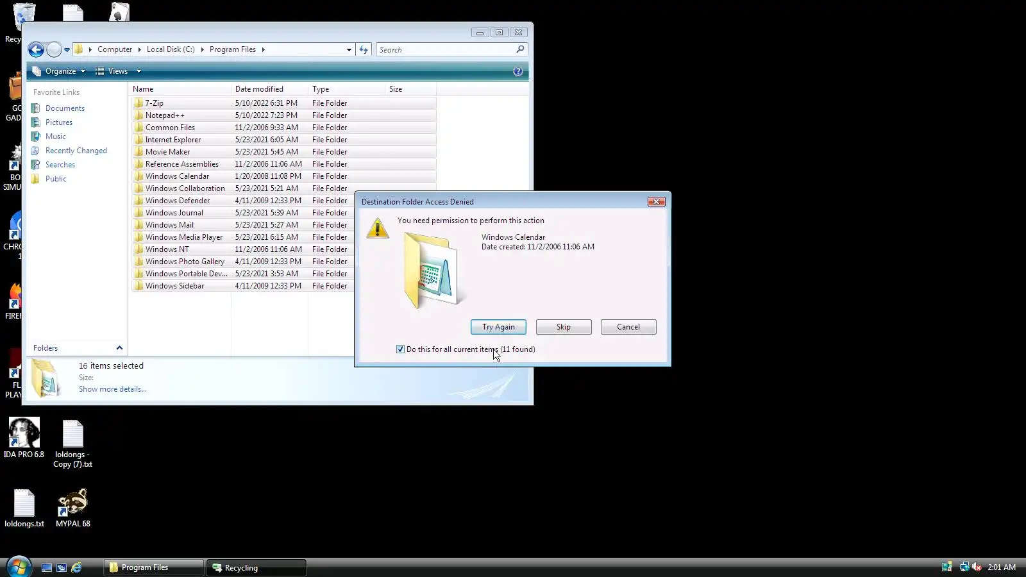Click the Refresh button beside address bar
The image size is (1026, 577).
[x=364, y=49]
